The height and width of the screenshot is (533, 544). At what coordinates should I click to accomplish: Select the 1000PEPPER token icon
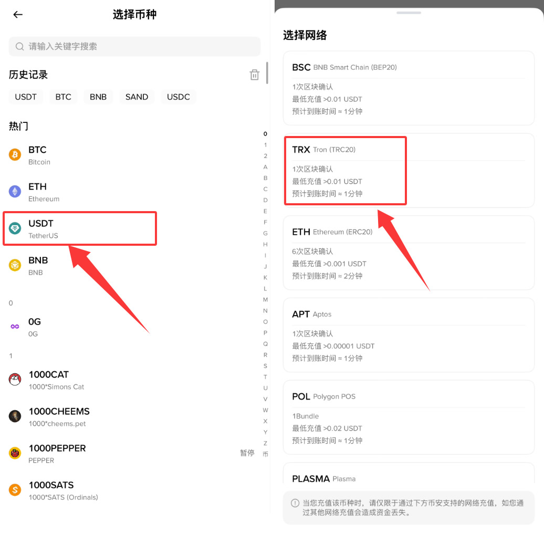[14, 453]
